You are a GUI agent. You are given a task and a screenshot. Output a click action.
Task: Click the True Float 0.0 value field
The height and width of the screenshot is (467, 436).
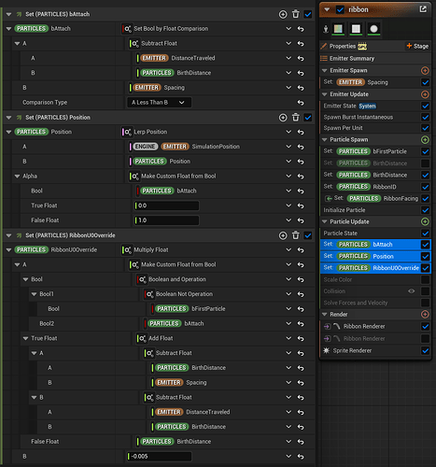pyautogui.click(x=166, y=205)
